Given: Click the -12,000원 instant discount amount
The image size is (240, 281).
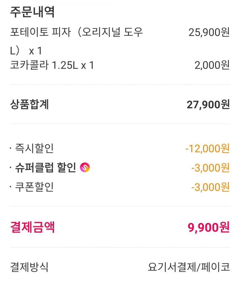Looking at the screenshot, I should coord(207,148).
